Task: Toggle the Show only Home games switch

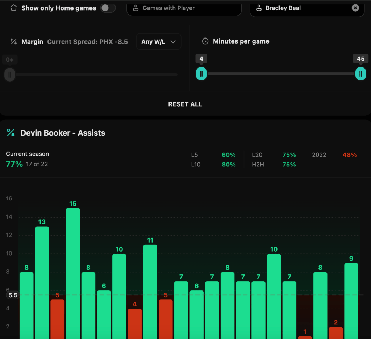Action: point(108,8)
